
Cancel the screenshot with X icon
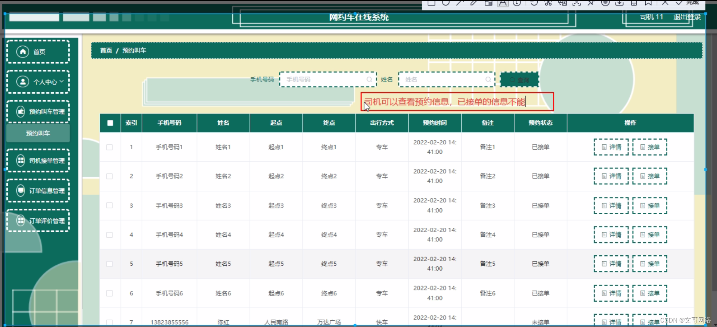coord(665,3)
